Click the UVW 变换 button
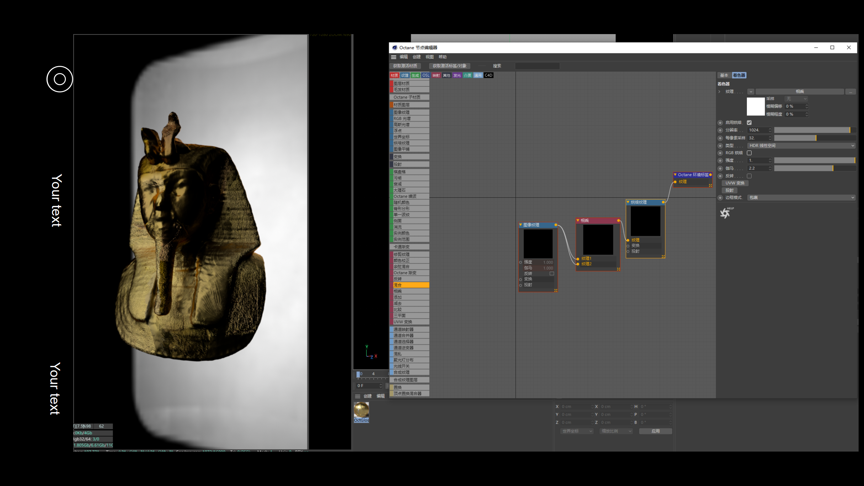This screenshot has width=864, height=486. [735, 183]
